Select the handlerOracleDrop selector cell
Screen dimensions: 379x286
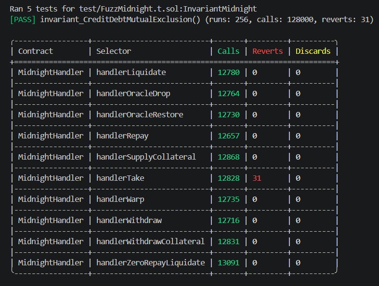click(133, 94)
